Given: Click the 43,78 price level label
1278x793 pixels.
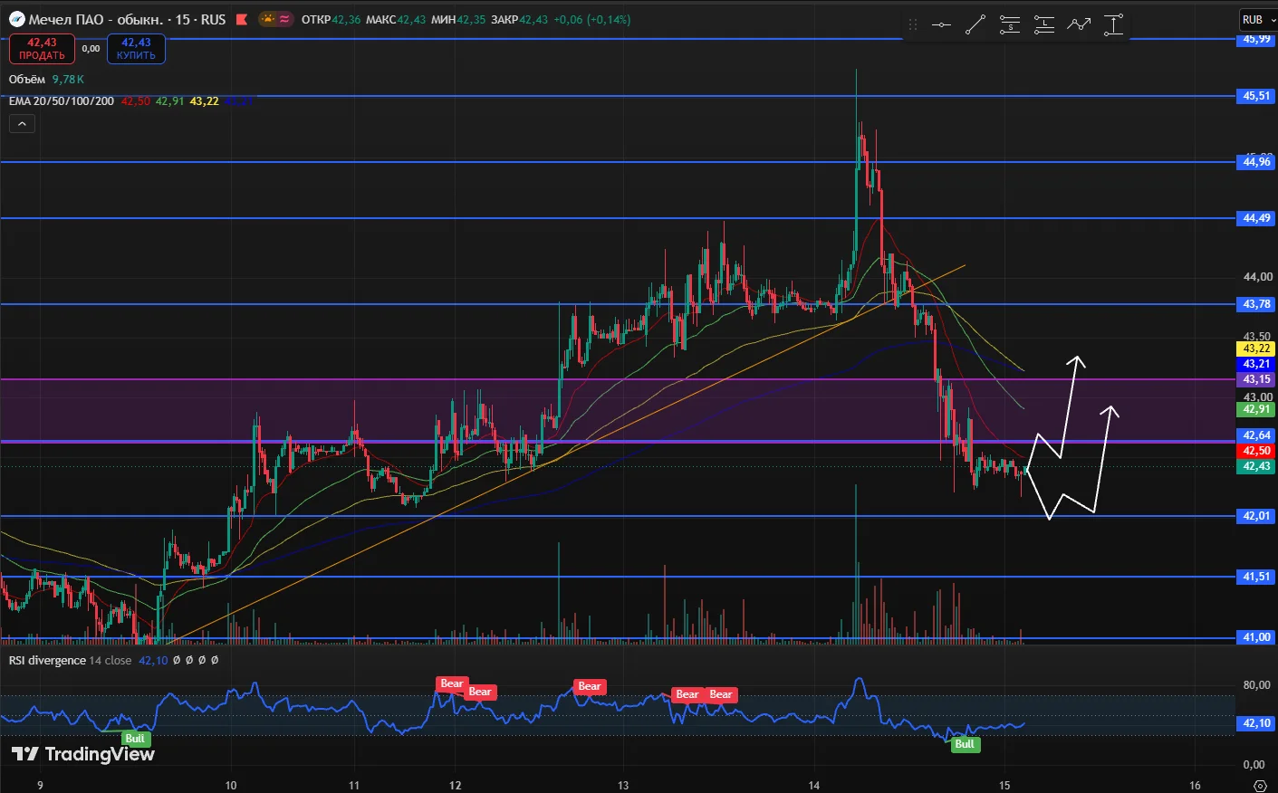Looking at the screenshot, I should [x=1256, y=304].
